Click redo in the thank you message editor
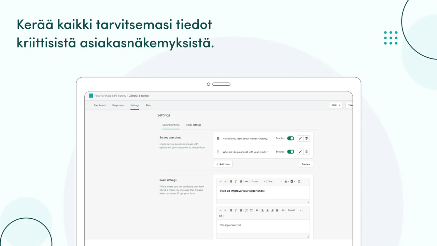437x246 pixels. (x=225, y=210)
